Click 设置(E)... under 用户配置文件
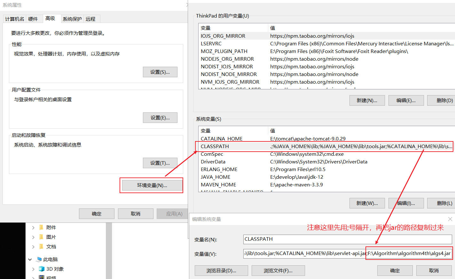 pyautogui.click(x=160, y=117)
